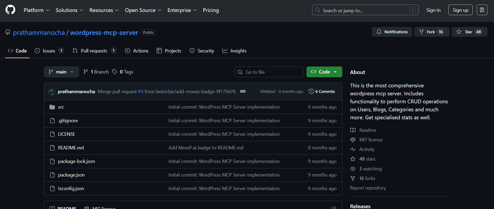Click the tsconfig.json file icon
The height and width of the screenshot is (209, 494).
click(52, 188)
